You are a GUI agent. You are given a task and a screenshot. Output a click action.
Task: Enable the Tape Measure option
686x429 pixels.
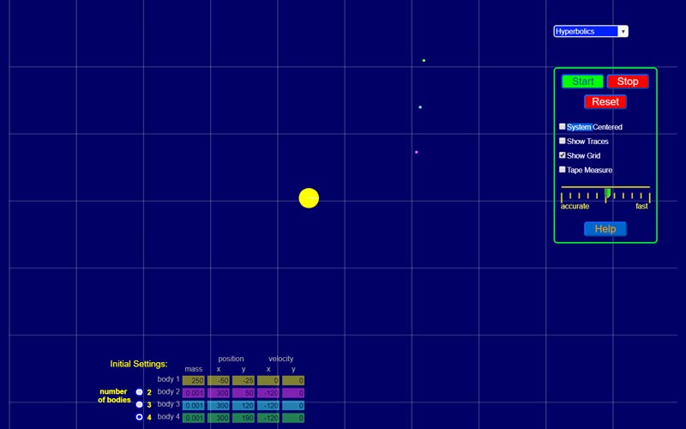pyautogui.click(x=563, y=170)
